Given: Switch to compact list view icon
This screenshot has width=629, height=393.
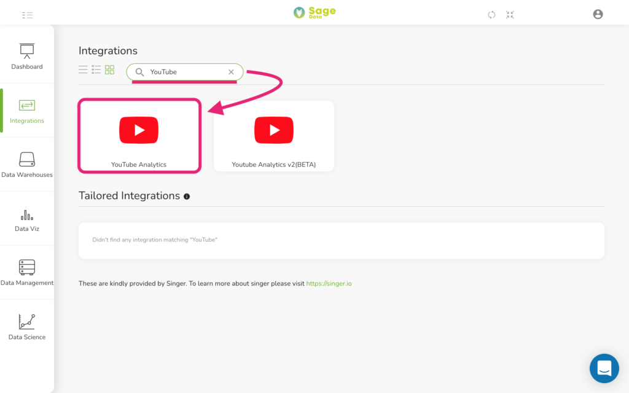Looking at the screenshot, I should pos(83,70).
